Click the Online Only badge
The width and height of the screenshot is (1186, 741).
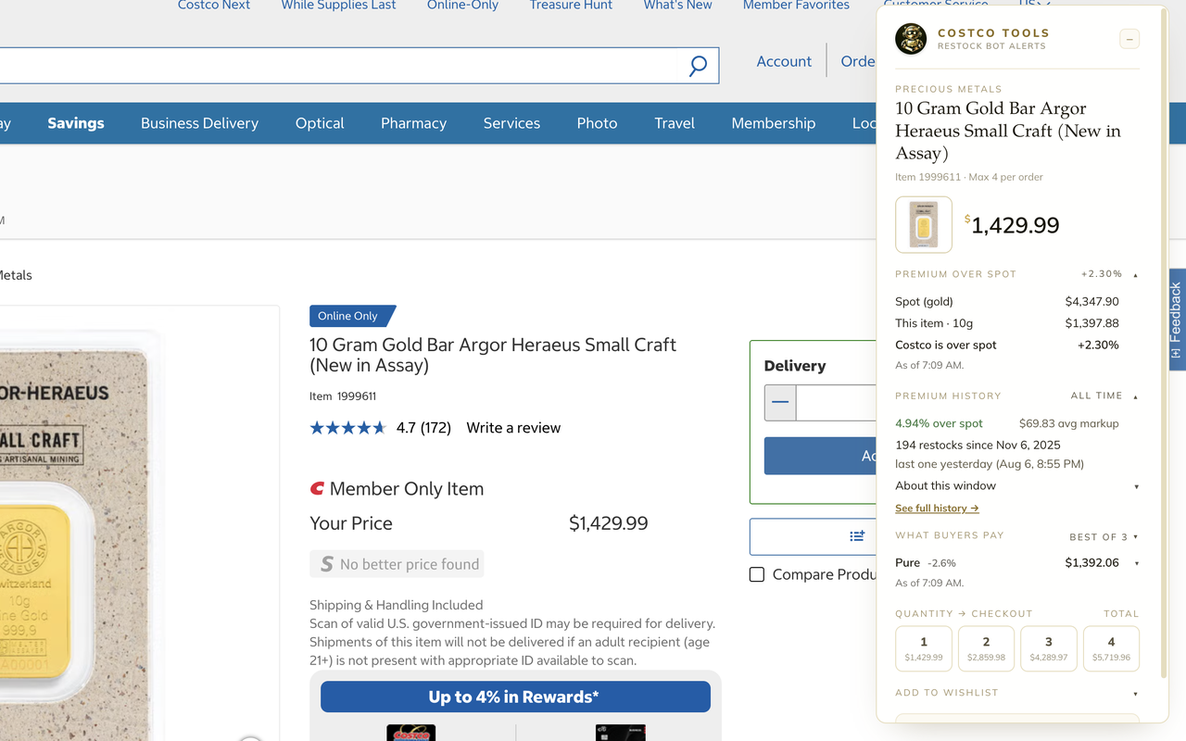pos(352,316)
